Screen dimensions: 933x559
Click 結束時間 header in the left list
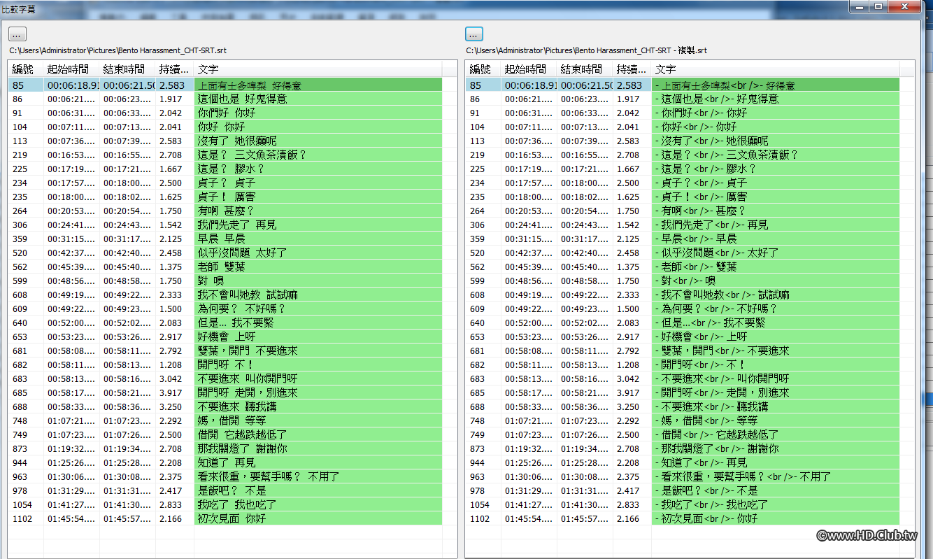127,69
